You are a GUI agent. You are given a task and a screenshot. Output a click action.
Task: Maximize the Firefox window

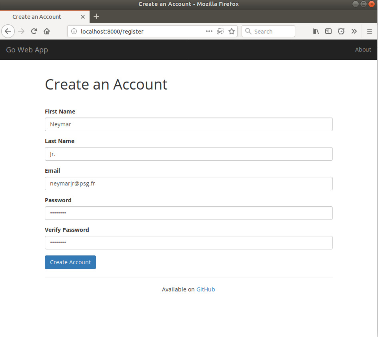[x=364, y=4]
